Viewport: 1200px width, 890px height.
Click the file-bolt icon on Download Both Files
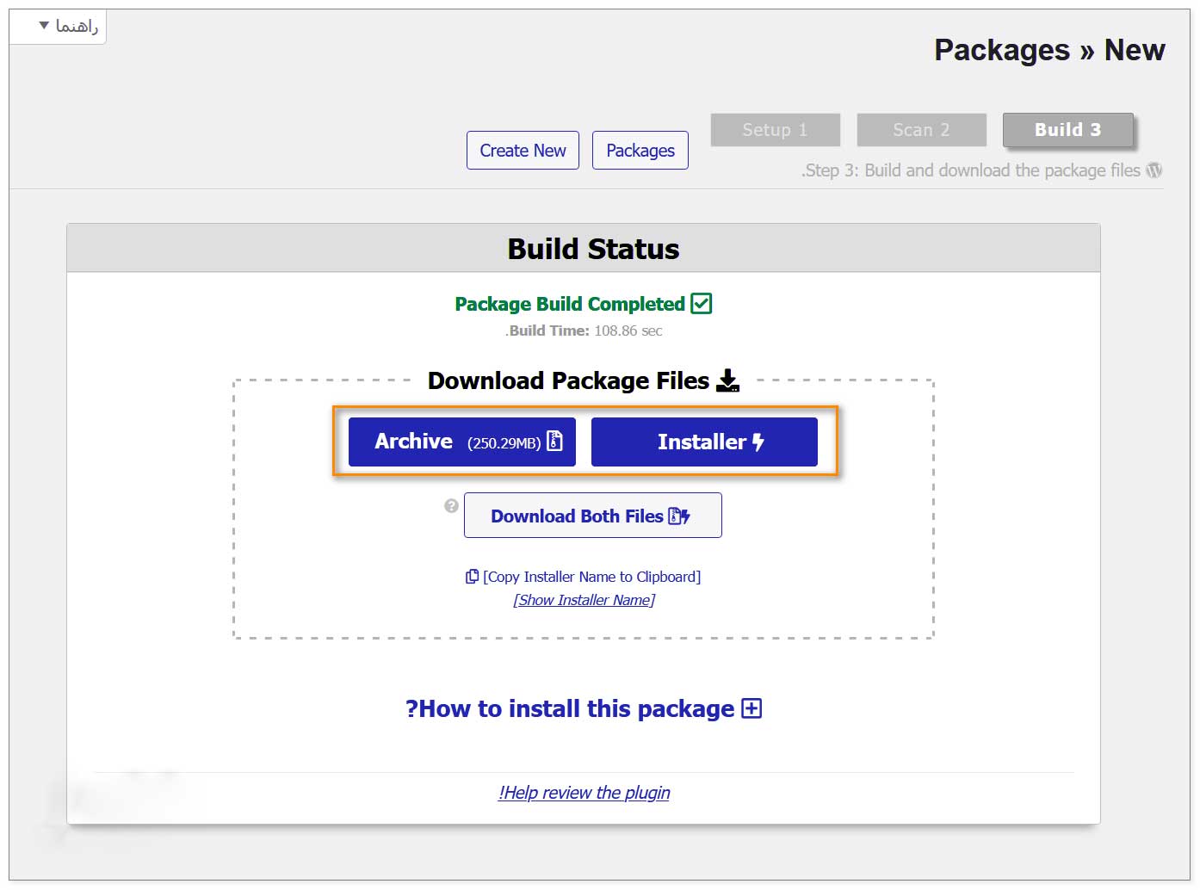coord(680,516)
